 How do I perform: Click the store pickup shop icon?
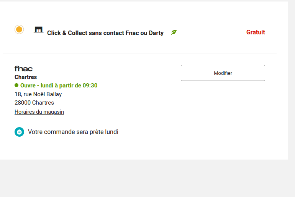[x=38, y=30]
